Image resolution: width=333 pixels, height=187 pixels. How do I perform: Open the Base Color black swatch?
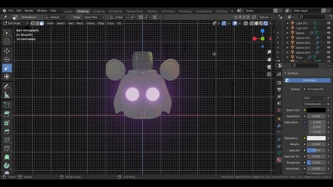pyautogui.click(x=316, y=110)
